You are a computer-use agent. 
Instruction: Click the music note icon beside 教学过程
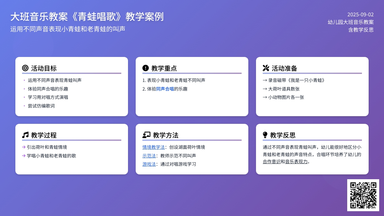[x=25, y=135]
